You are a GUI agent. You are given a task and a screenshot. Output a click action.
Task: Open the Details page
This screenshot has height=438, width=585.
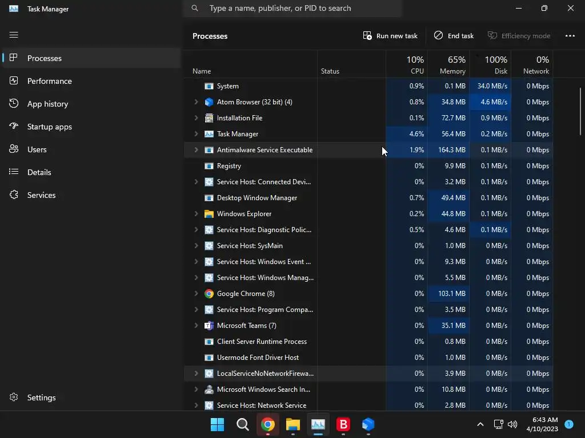point(91,172)
